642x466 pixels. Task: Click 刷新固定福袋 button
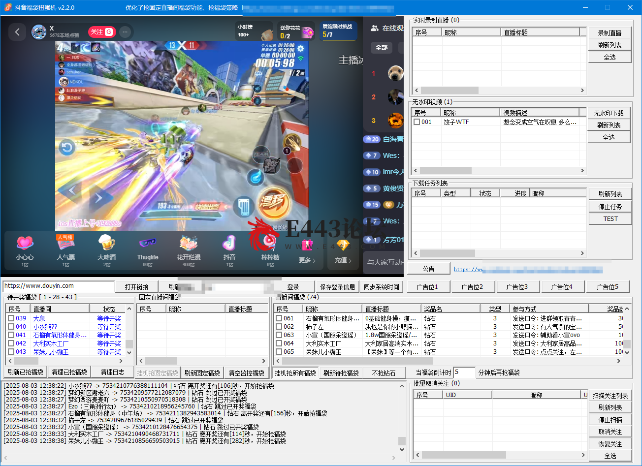coord(202,373)
